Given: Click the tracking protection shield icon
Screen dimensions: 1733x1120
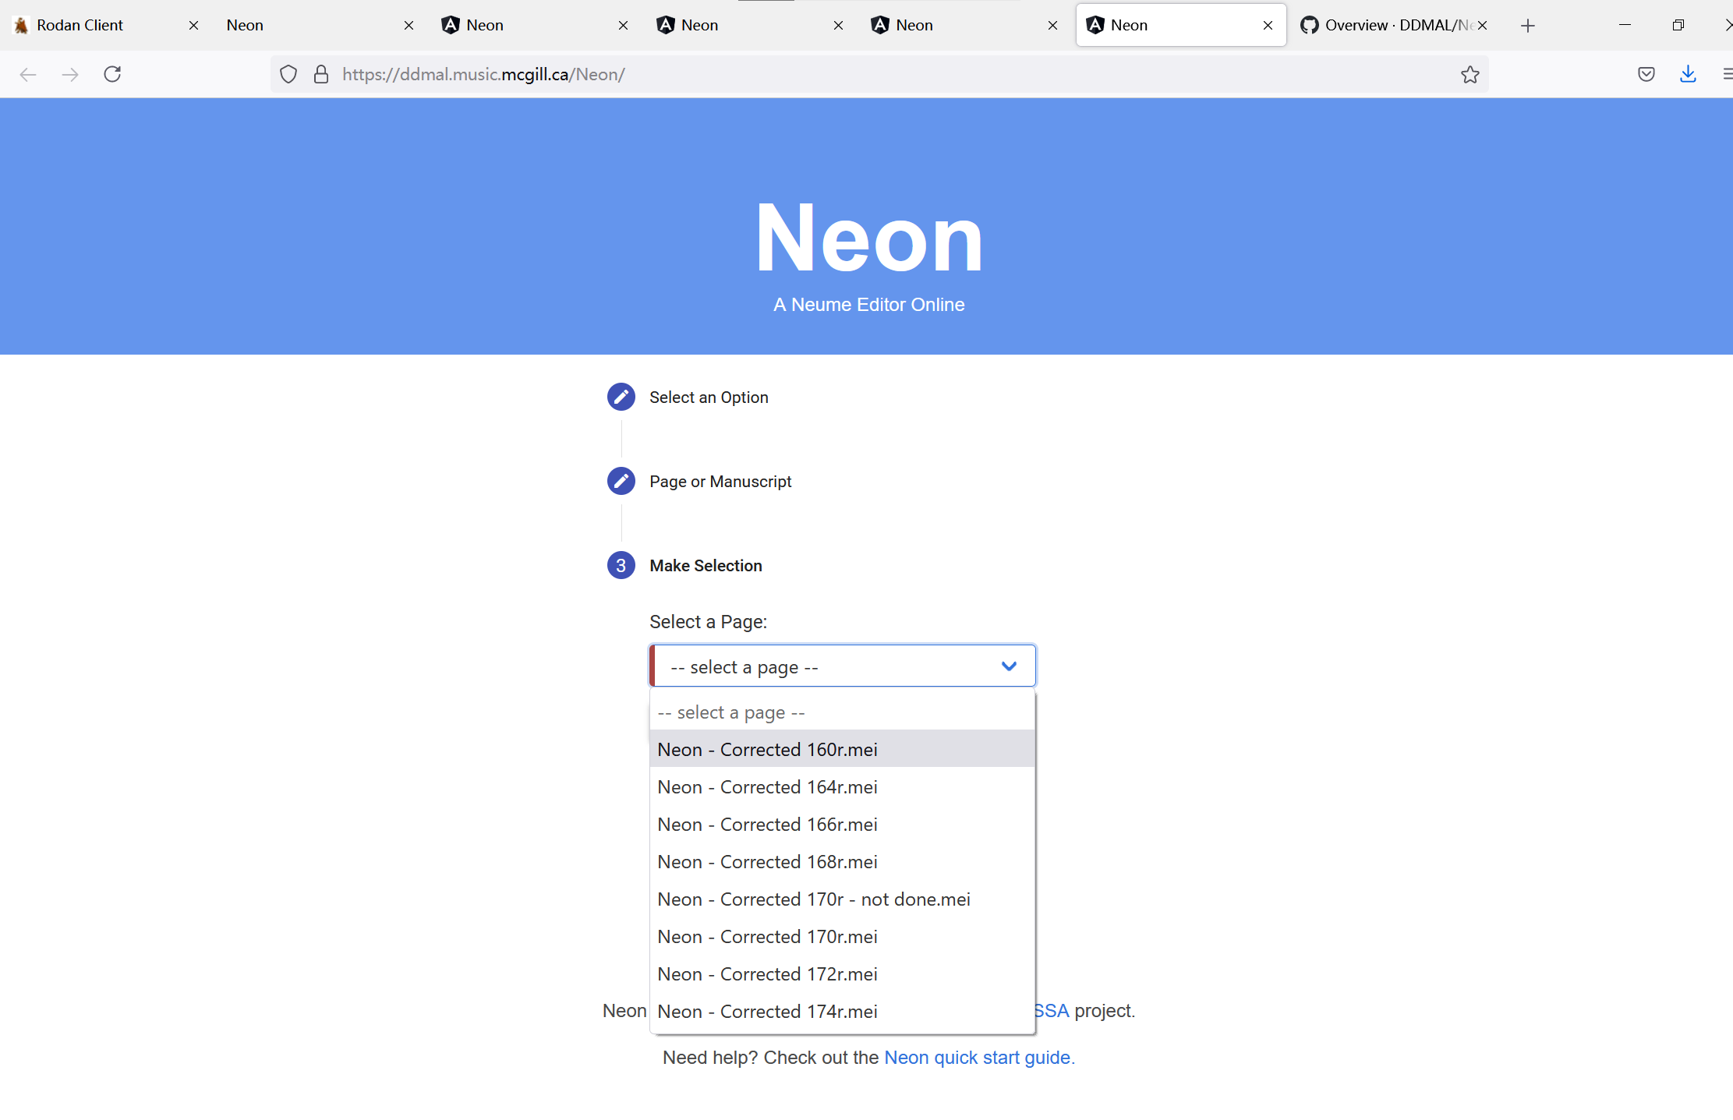Looking at the screenshot, I should tap(288, 74).
